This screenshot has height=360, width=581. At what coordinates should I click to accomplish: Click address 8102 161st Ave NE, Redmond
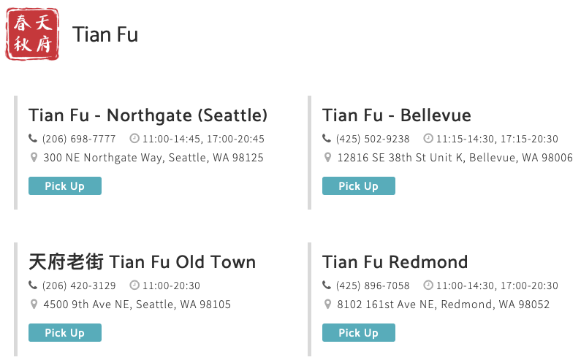tap(443, 305)
